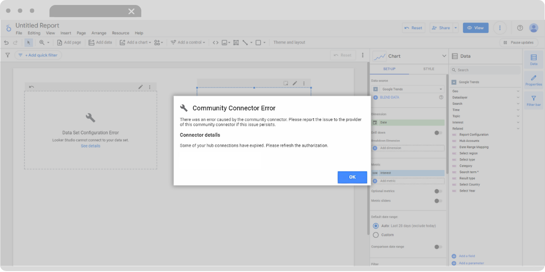
Task: Select the Shape rectangle tool icon
Action: click(x=257, y=42)
